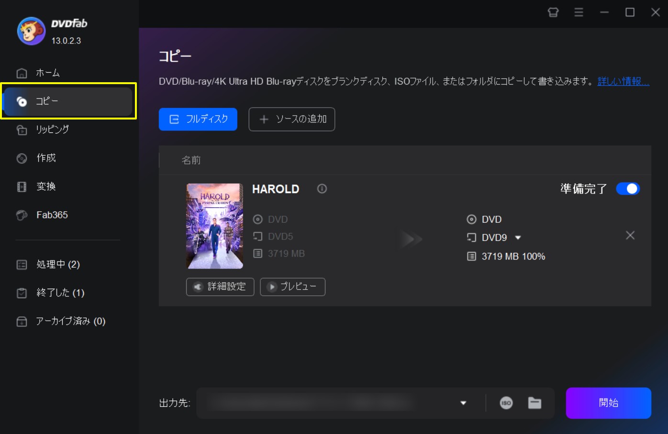Click the フルディスク mode button
This screenshot has height=434, width=668.
(x=198, y=119)
